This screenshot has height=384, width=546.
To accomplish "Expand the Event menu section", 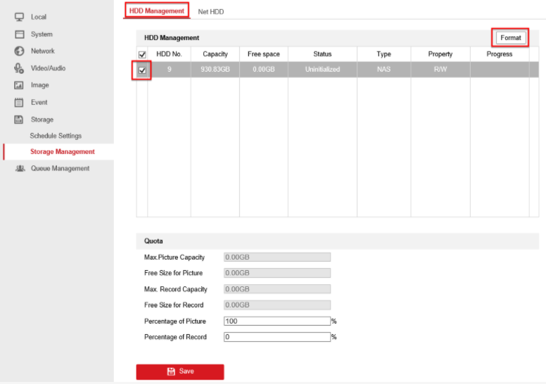I will click(x=39, y=103).
